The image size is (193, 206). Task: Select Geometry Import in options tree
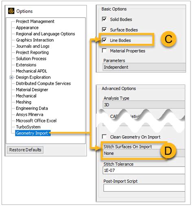pyautogui.click(x=33, y=133)
